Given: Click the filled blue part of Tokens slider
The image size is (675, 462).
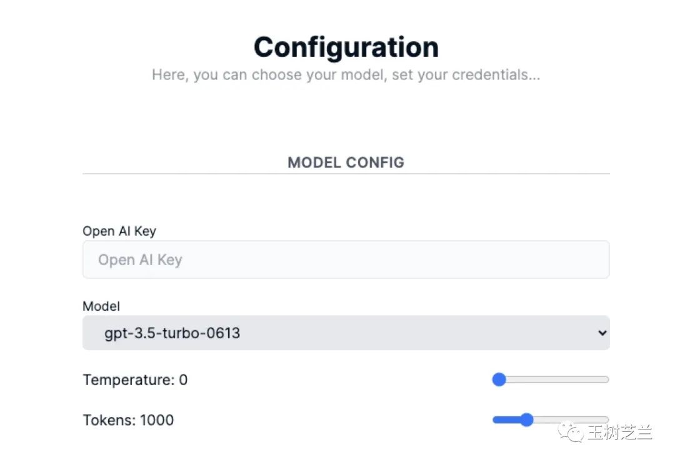Looking at the screenshot, I should (x=506, y=419).
